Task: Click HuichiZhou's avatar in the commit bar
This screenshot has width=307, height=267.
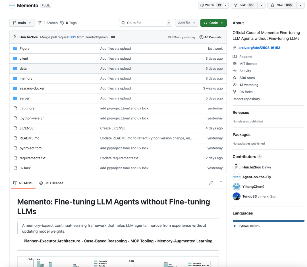Action: pos(15,37)
